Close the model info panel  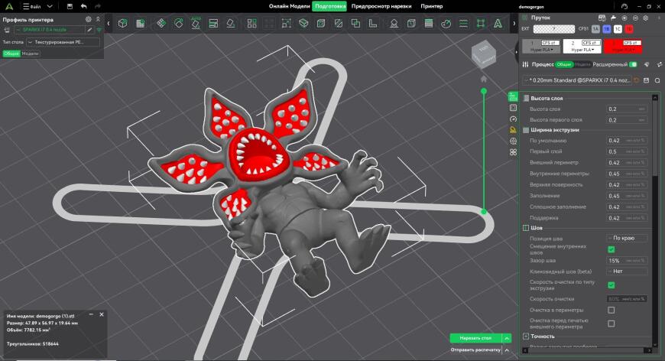pyautogui.click(x=102, y=314)
